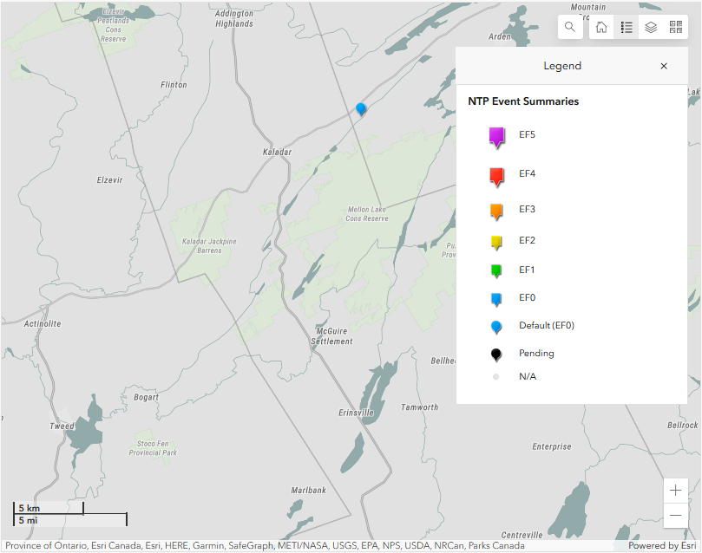Click the yellow EF2 legend marker

pyautogui.click(x=496, y=242)
